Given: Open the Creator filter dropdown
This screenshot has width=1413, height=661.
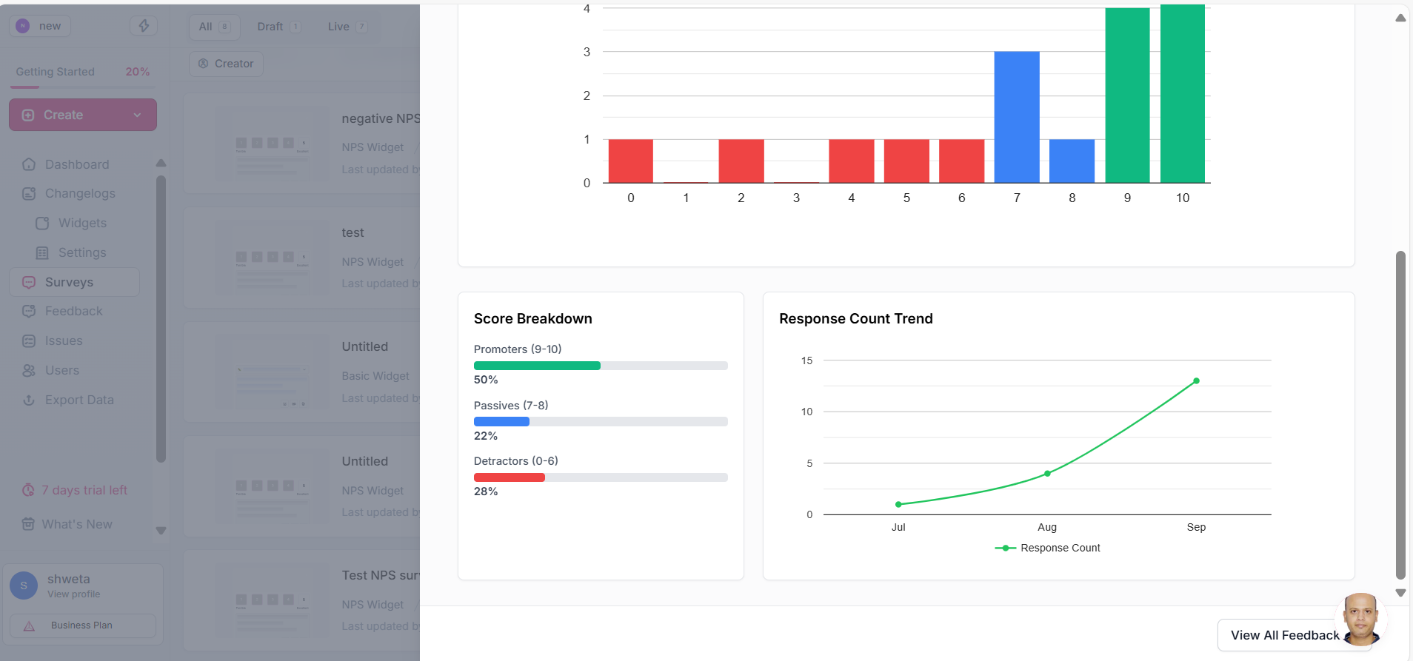Looking at the screenshot, I should point(226,64).
